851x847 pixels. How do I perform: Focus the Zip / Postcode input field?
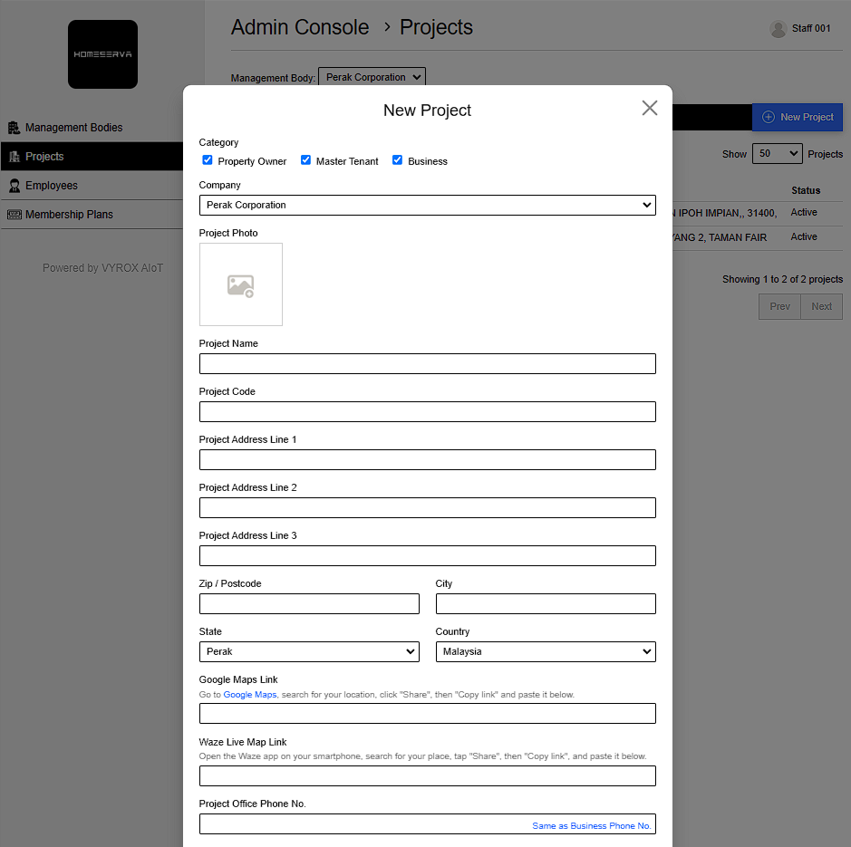[309, 604]
